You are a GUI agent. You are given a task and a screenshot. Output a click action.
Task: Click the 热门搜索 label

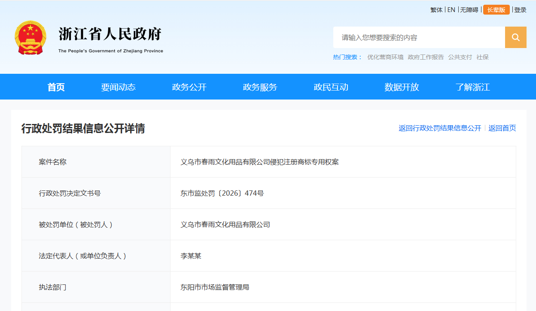tap(348, 57)
